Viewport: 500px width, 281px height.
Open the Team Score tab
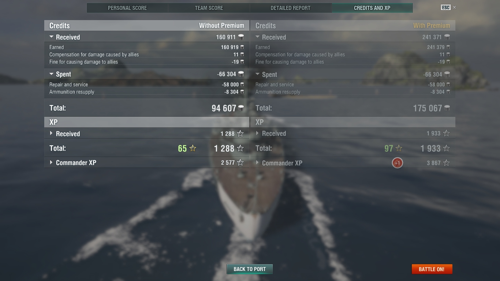tap(209, 8)
